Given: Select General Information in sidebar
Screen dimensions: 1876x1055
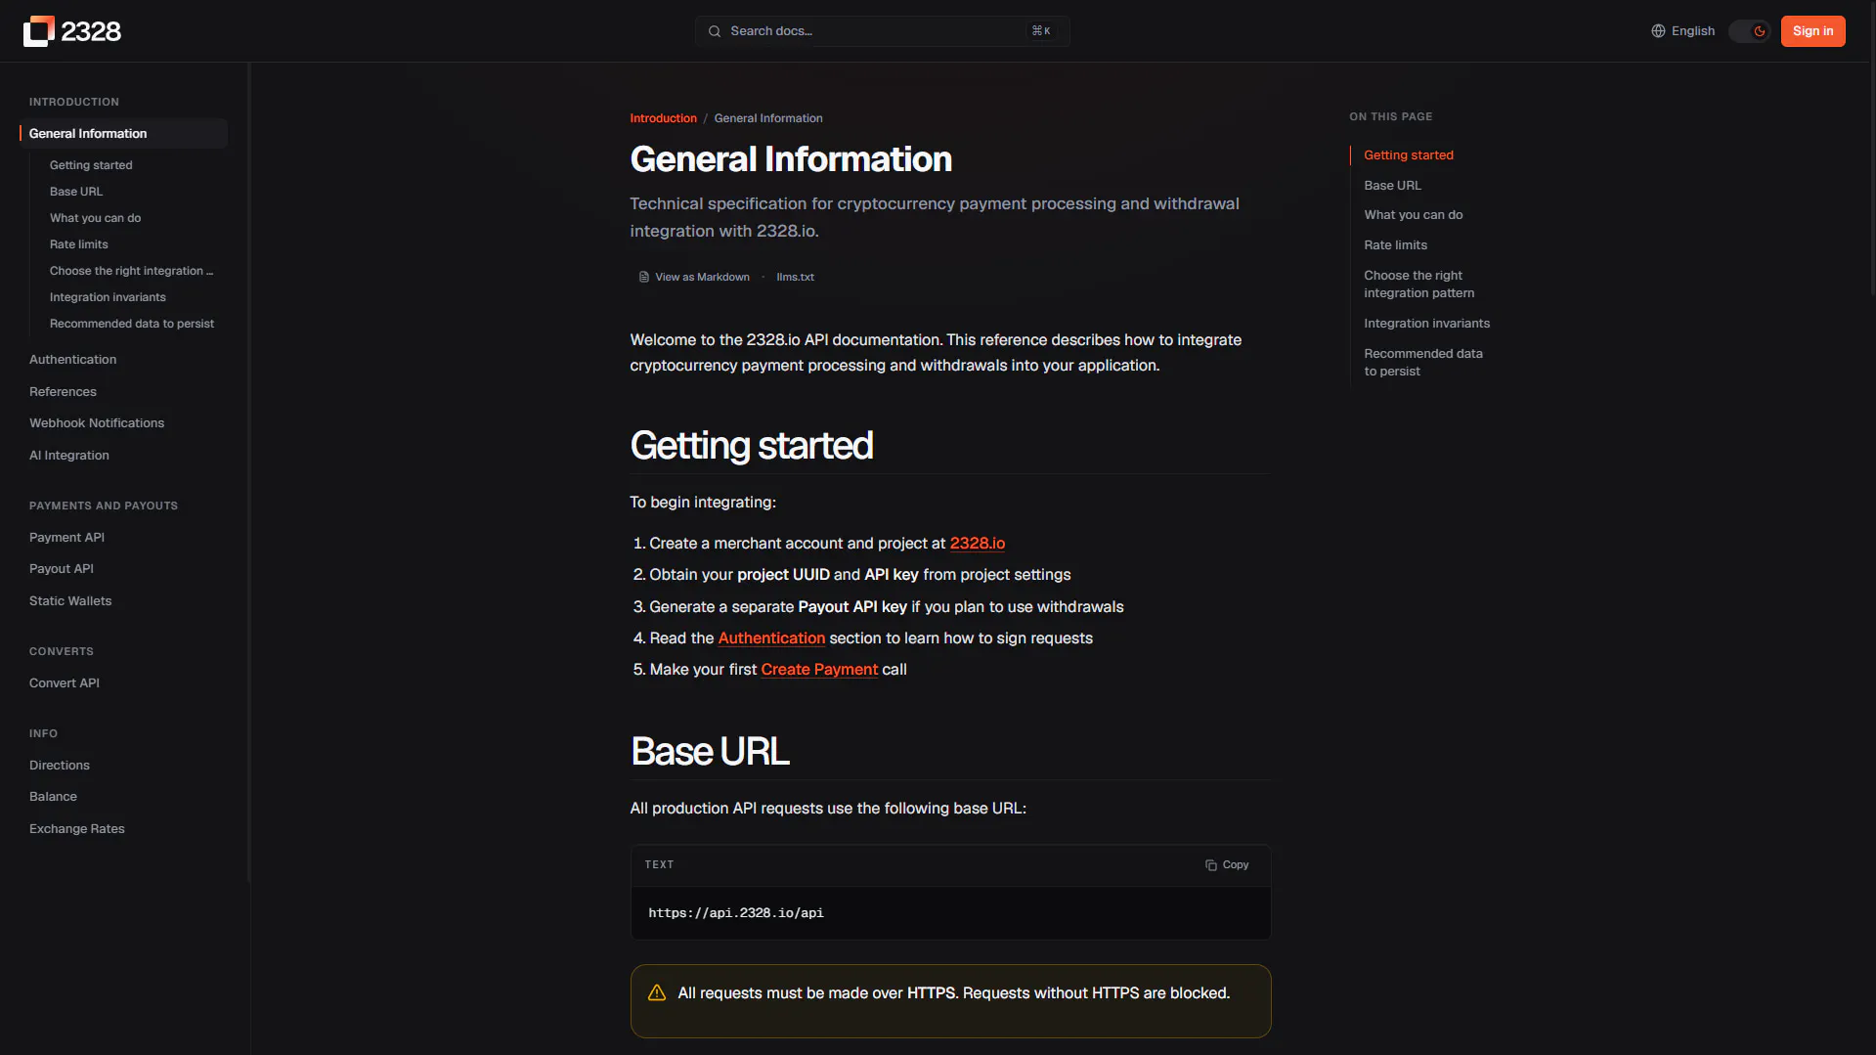Looking at the screenshot, I should pyautogui.click(x=123, y=134).
